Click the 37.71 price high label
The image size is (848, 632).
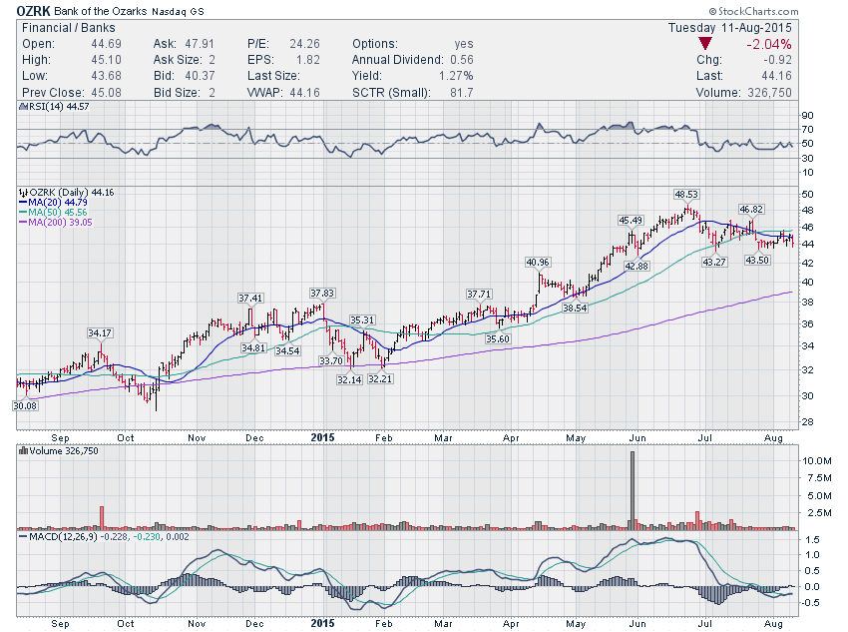point(479,294)
